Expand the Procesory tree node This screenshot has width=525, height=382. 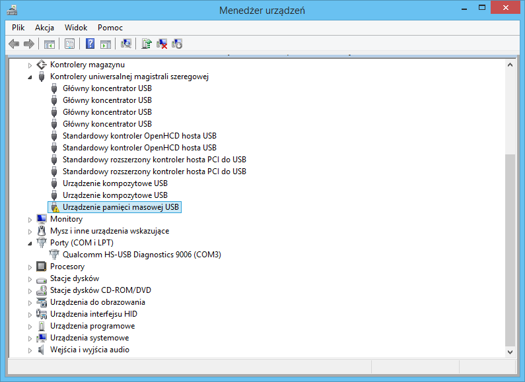click(x=30, y=267)
